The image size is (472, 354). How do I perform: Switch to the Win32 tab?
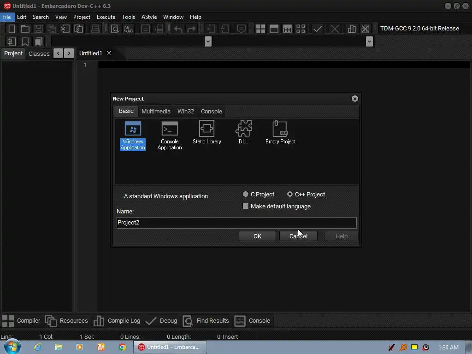pyautogui.click(x=186, y=112)
